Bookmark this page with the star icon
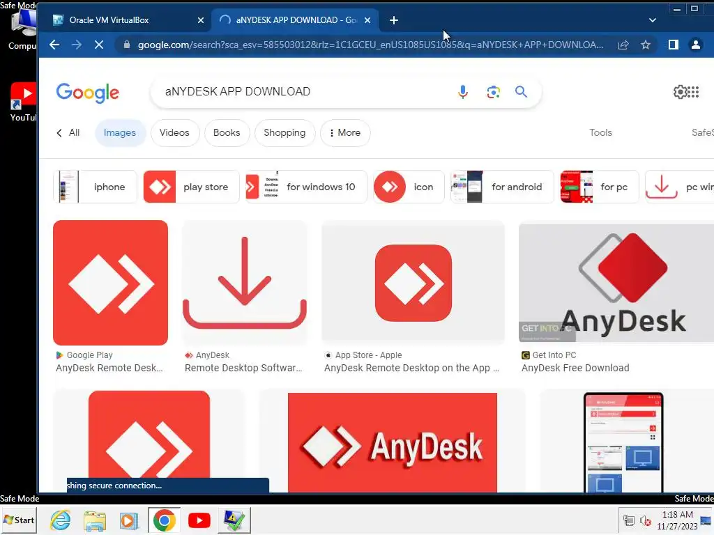Image resolution: width=714 pixels, height=535 pixels. point(646,45)
